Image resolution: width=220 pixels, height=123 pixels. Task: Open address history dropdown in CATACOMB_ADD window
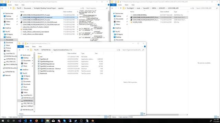pyautogui.click(x=191, y=8)
